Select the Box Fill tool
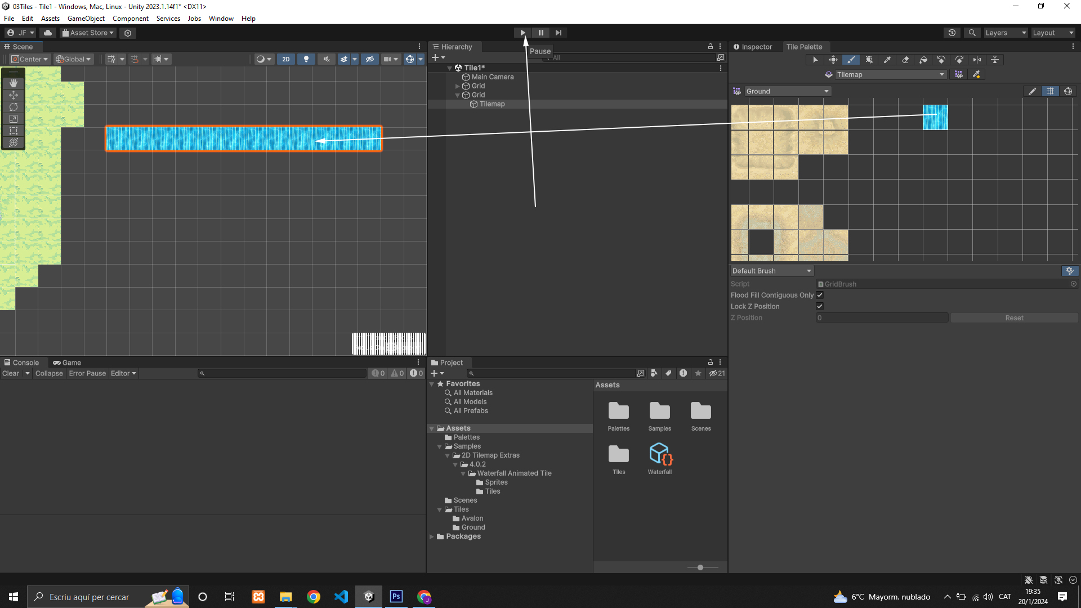This screenshot has height=608, width=1081. coord(869,60)
